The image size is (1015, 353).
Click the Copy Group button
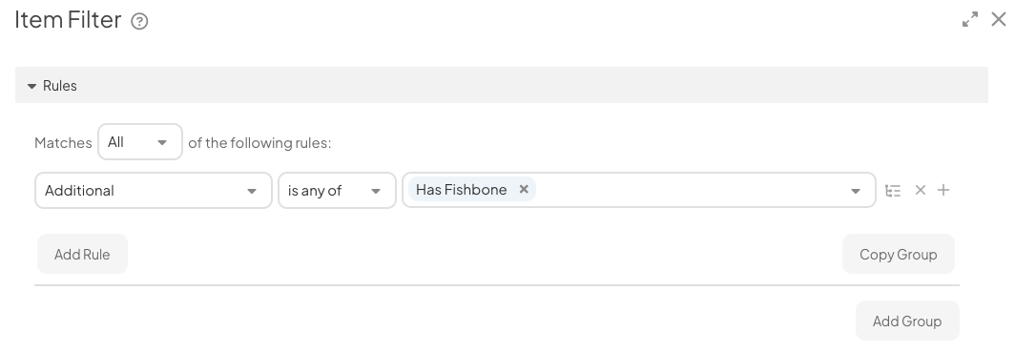[898, 254]
